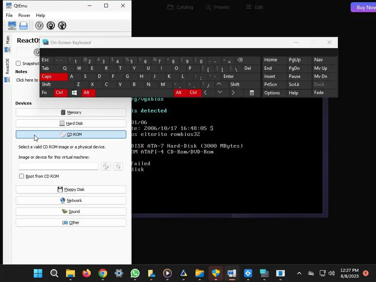This screenshot has height=282, width=376.
Task: Toggle right Ctrl key on On-Screen Keyboard
Action: pyautogui.click(x=195, y=93)
